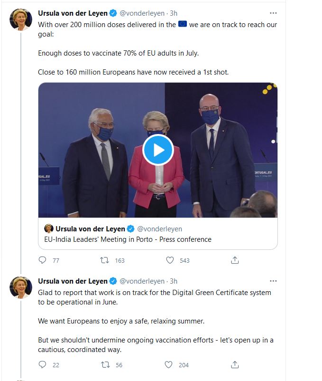Image resolution: width=322 pixels, height=381 pixels.
Task: Click the small avatar in the video card
Action: click(48, 229)
